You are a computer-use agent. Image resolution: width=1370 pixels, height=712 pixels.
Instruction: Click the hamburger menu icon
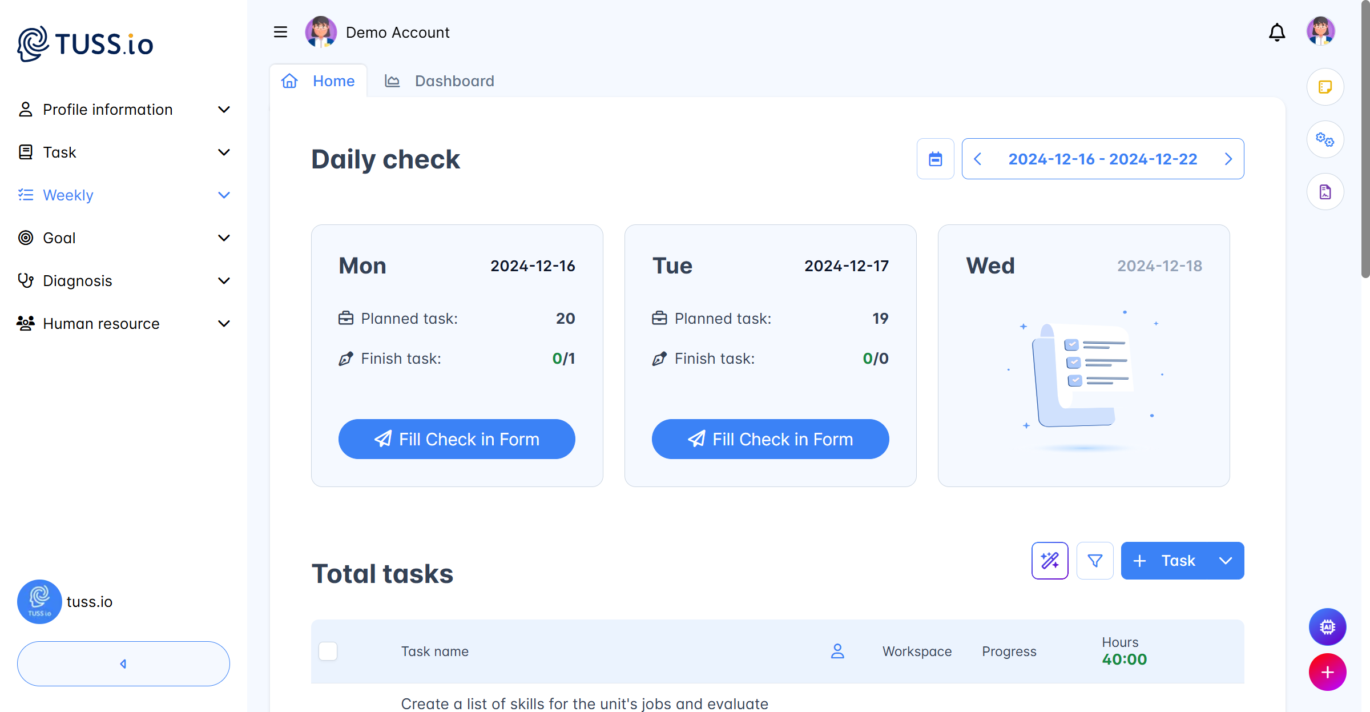[280, 33]
